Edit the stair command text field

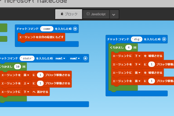(x=27, y=58)
